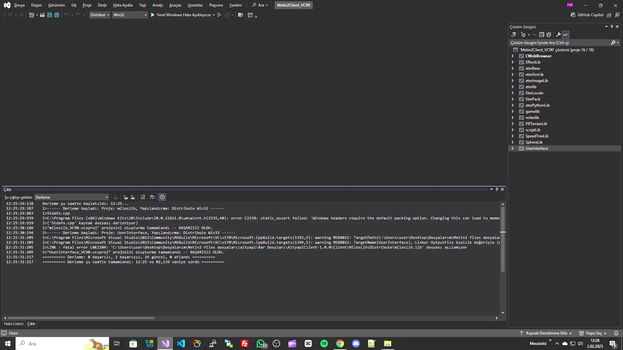
Task: Switch to the Hata Listesi tab
Action: click(x=13, y=324)
